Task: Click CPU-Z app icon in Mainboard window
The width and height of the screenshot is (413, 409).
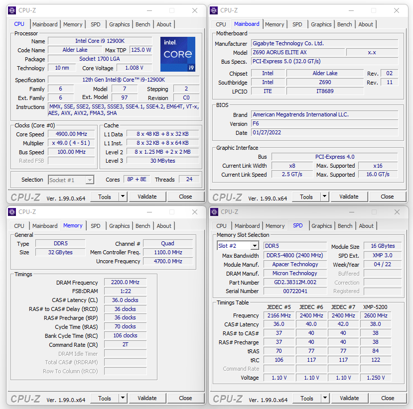Action: [x=214, y=10]
